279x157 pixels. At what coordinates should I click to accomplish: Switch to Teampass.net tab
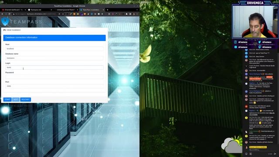(40, 10)
